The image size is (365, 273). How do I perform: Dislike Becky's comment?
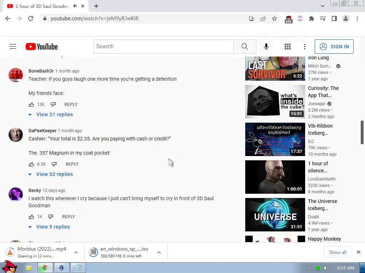click(51, 217)
